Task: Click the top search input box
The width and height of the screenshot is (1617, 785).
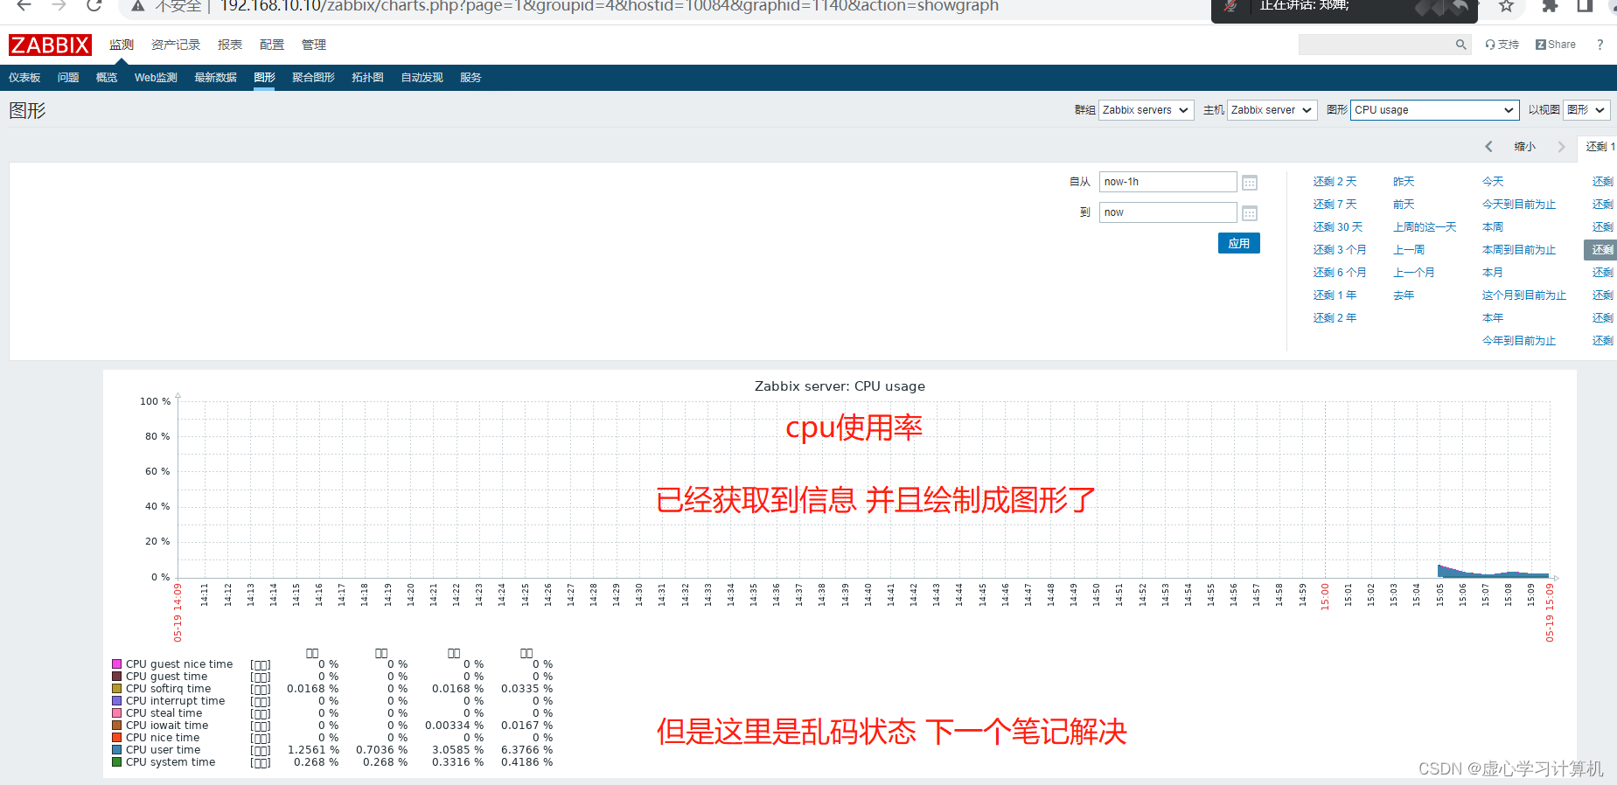Action: coord(1375,45)
